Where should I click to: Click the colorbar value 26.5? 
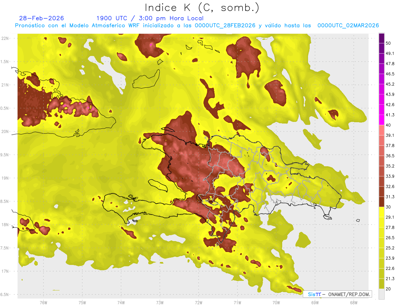[390, 238]
